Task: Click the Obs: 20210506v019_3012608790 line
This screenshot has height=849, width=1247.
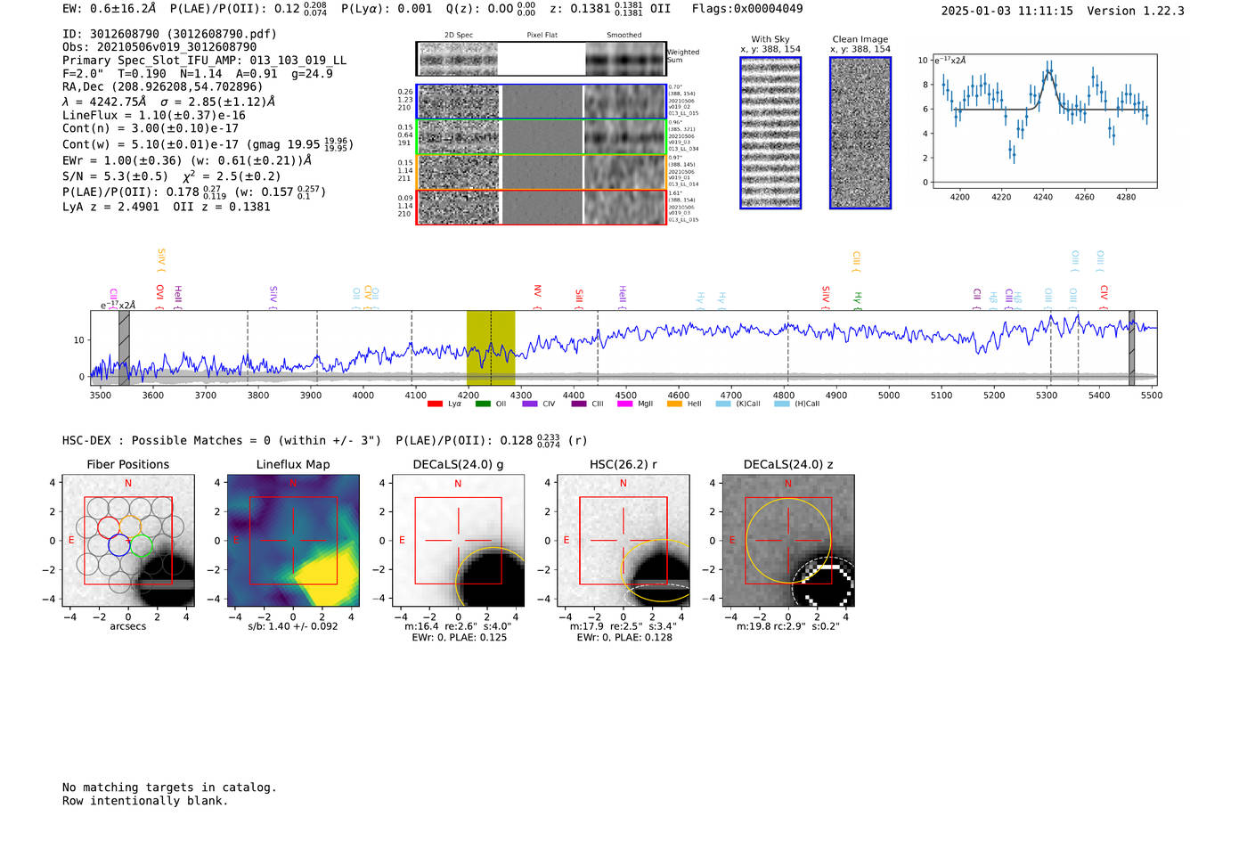Action: [159, 47]
